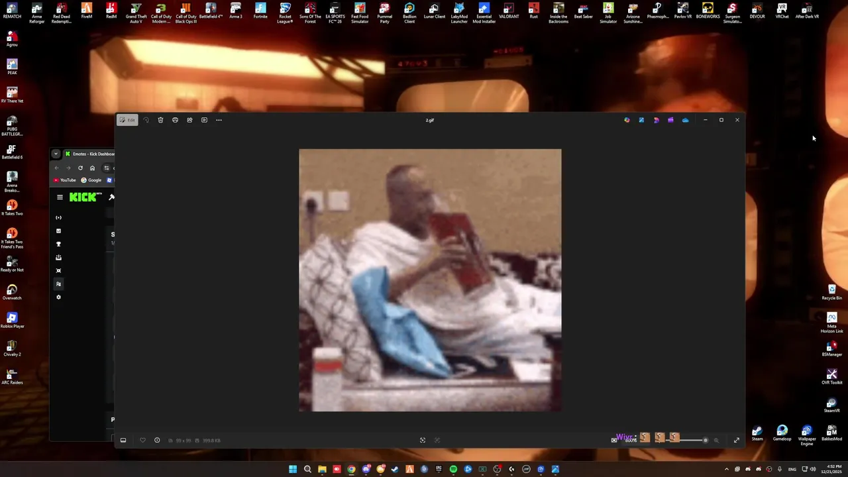Open the gear settings icon in Kick sidebar
This screenshot has height=477, width=848.
point(58,297)
